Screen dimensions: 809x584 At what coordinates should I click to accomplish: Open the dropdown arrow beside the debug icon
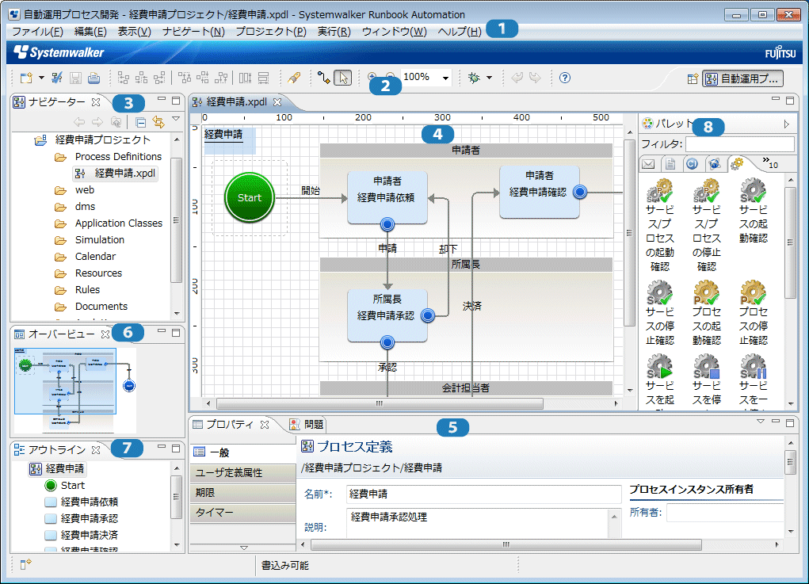point(489,78)
